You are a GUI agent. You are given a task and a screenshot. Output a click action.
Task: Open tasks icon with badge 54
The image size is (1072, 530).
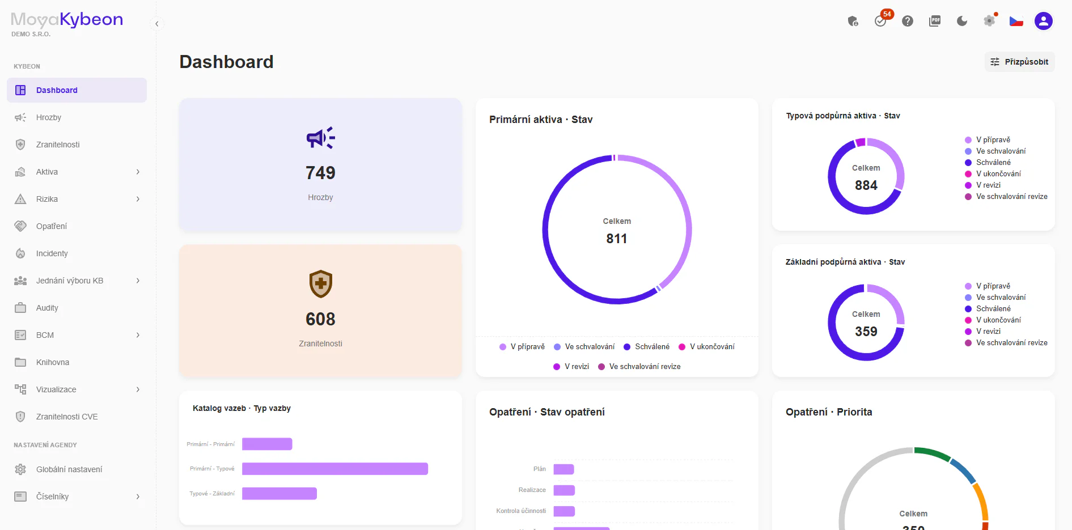click(880, 22)
